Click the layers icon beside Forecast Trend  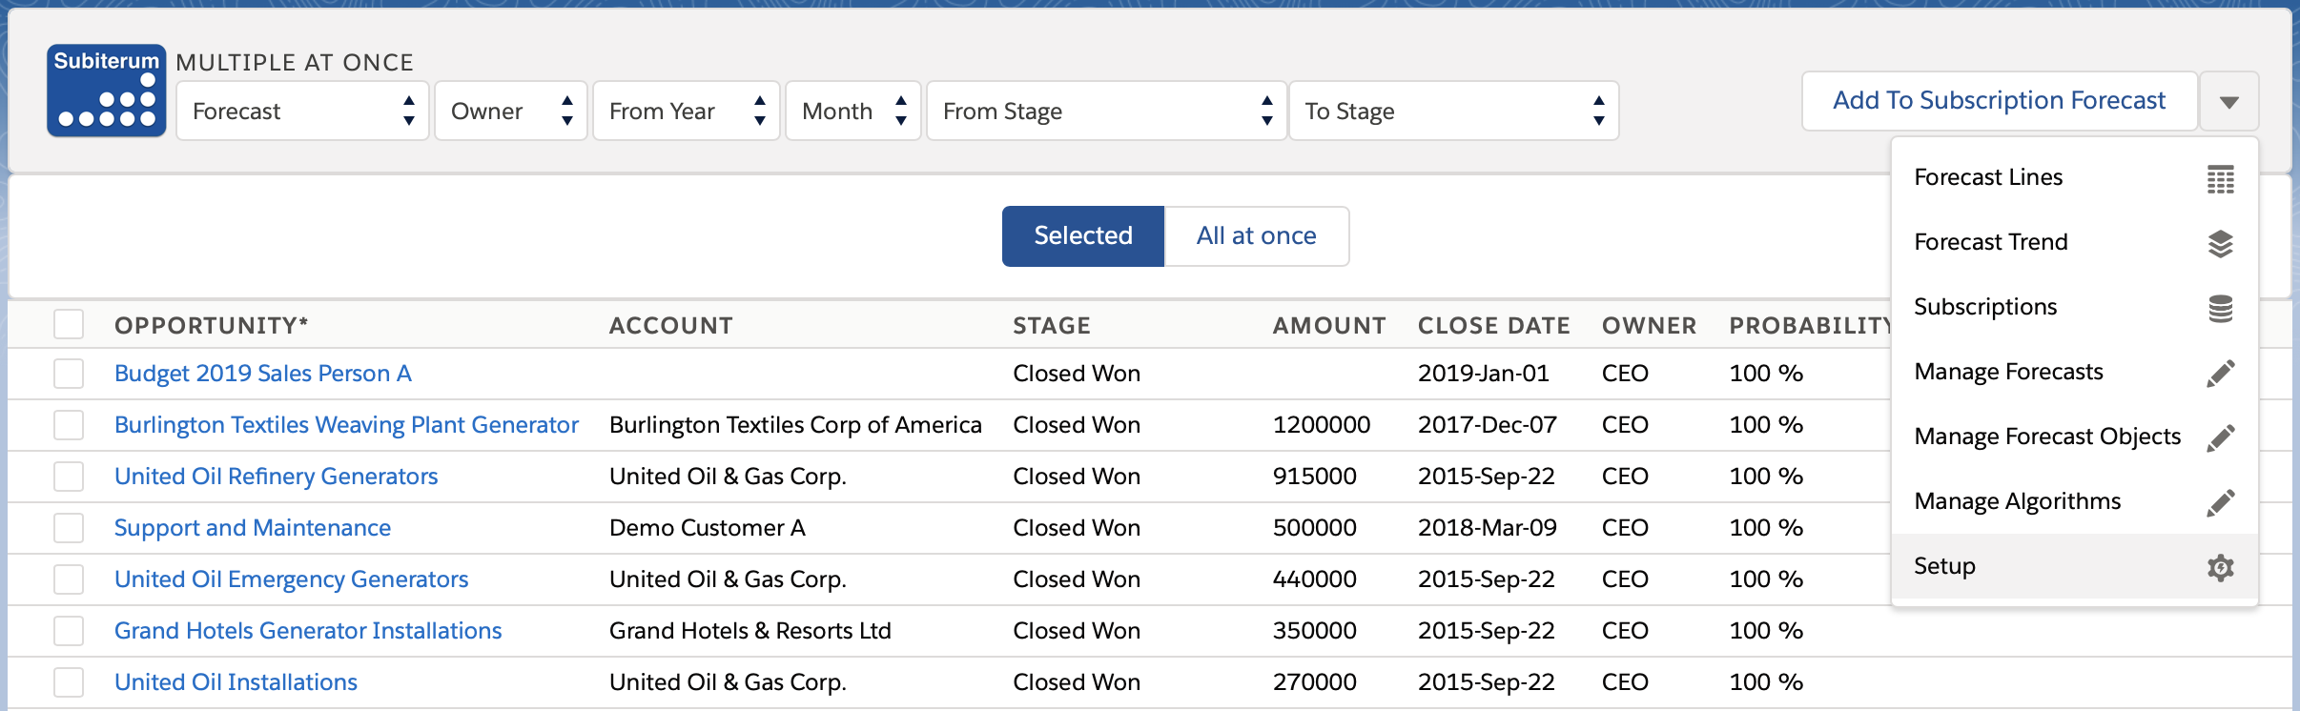click(2220, 243)
